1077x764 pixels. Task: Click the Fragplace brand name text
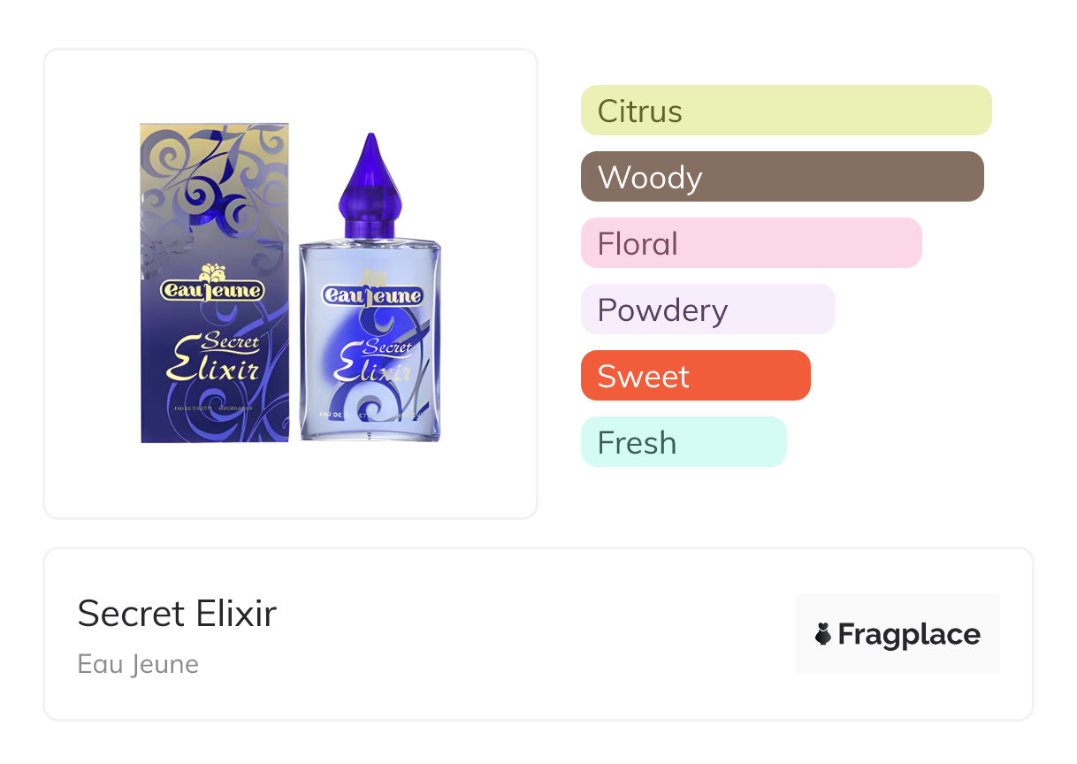[x=909, y=634]
